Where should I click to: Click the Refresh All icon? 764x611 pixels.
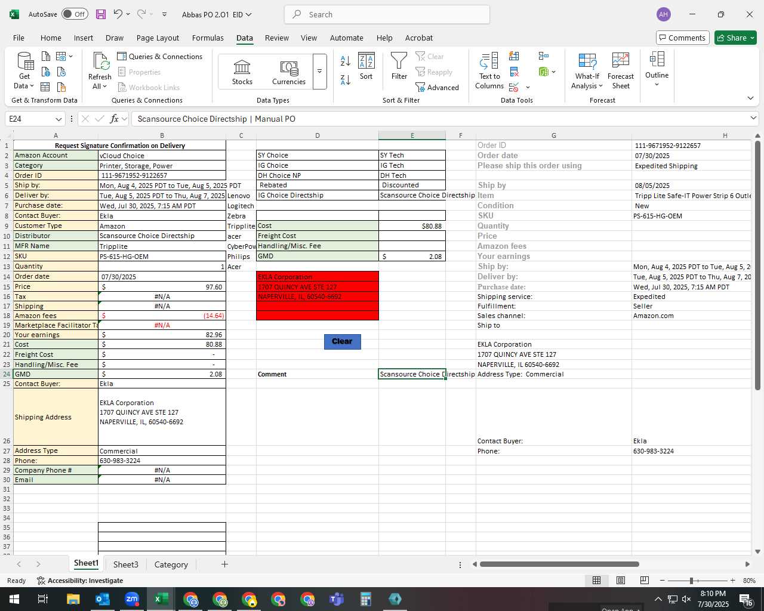[x=100, y=62]
